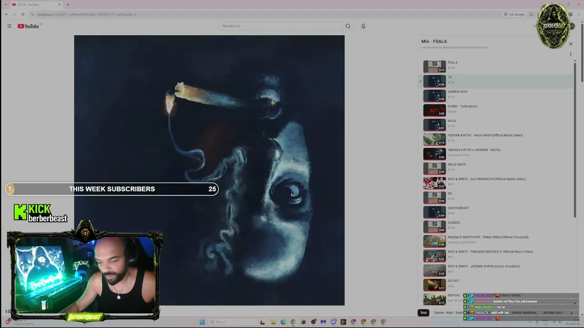This screenshot has width=584, height=328.
Task: Play XIIVI & SMXTI - TWEAKIN FREESTYLE video
Action: tap(434, 256)
